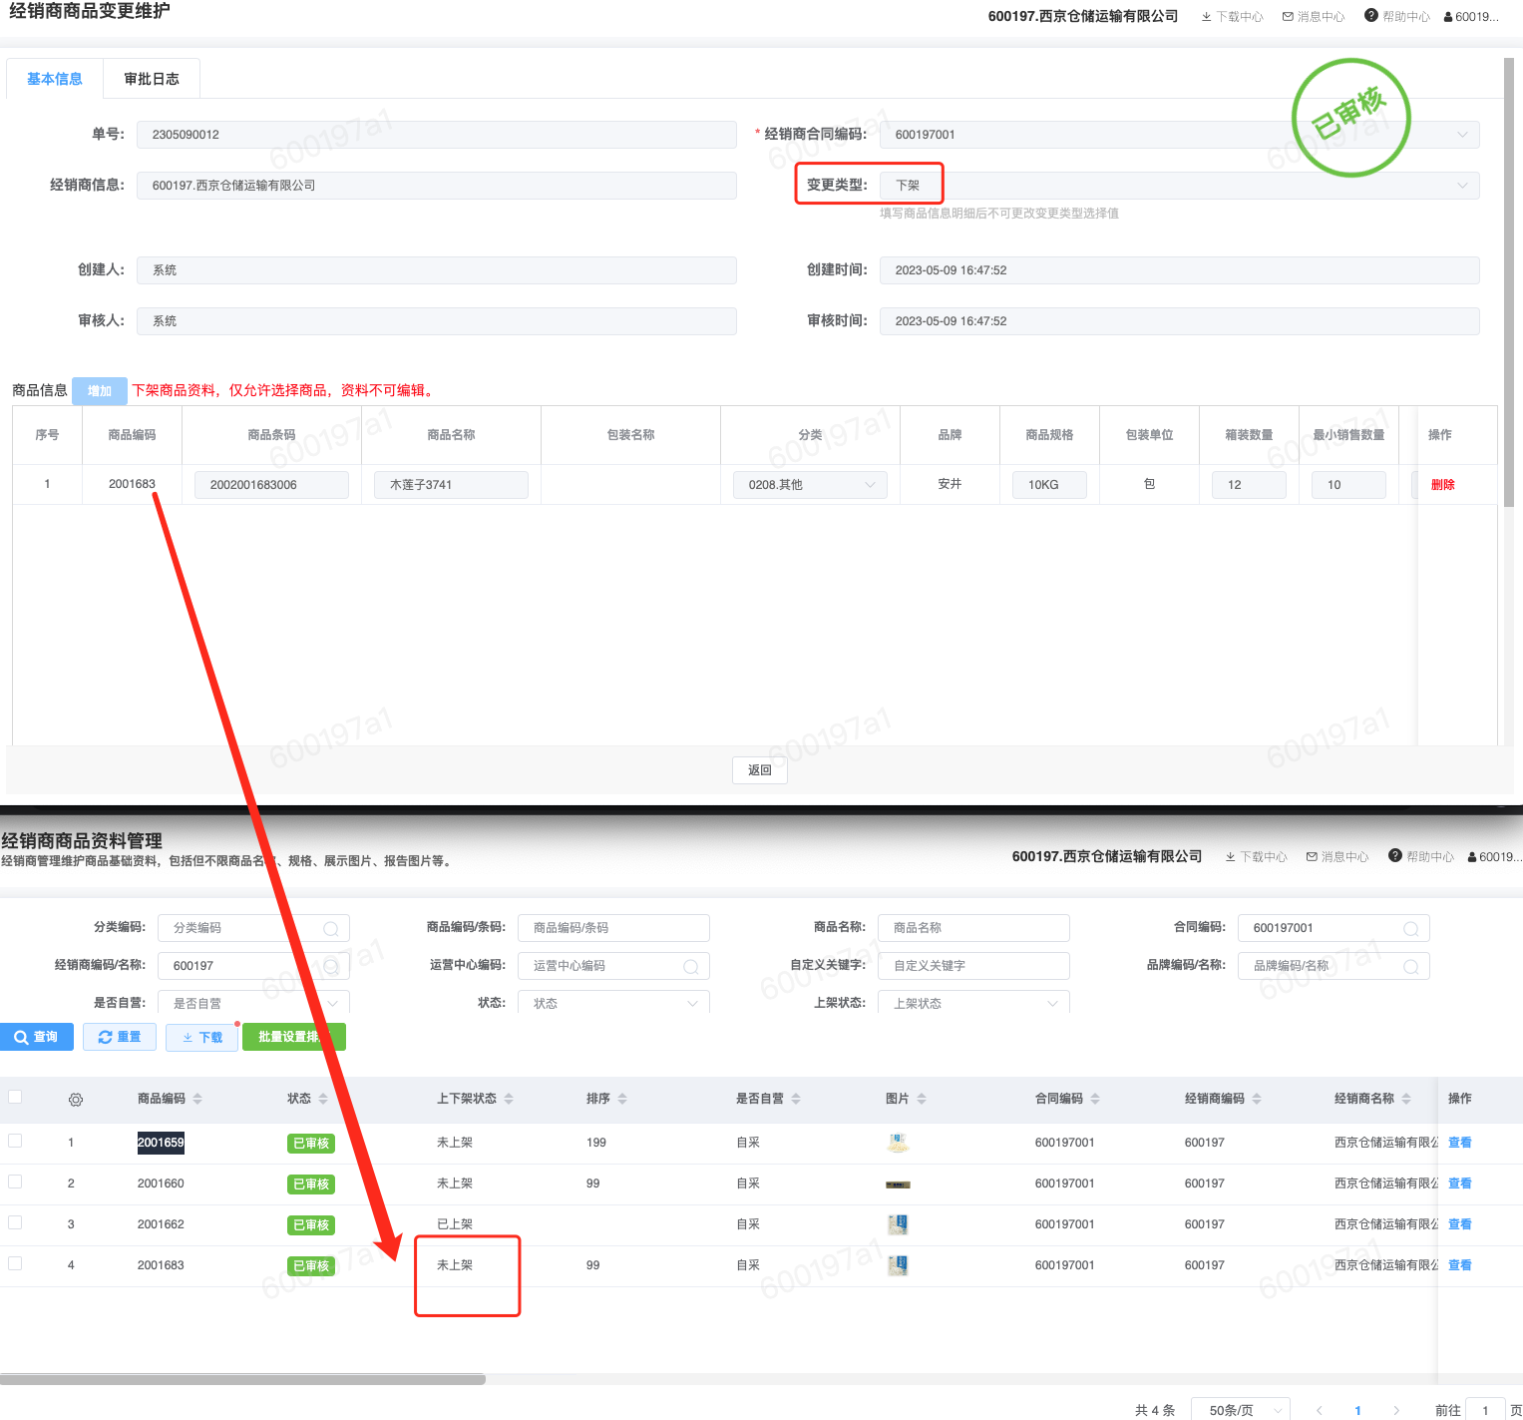
Task: Check the row checkbox for product 2001659
Action: (x=15, y=1141)
